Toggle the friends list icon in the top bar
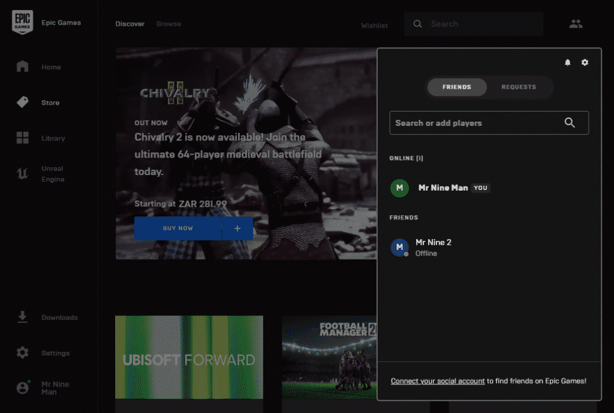614x413 pixels. [576, 24]
